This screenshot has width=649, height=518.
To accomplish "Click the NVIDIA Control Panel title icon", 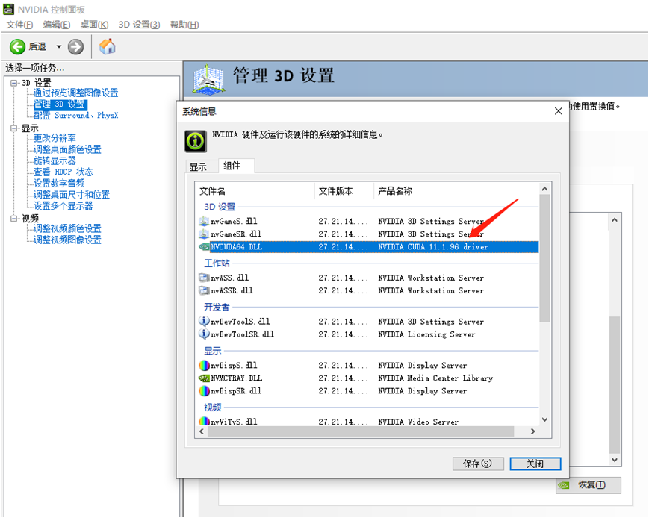I will 9,9.
